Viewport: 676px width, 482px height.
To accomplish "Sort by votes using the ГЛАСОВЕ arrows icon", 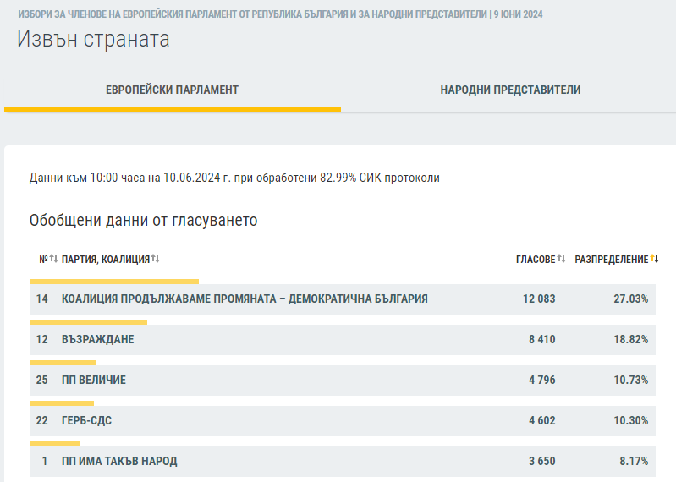I will (x=562, y=259).
